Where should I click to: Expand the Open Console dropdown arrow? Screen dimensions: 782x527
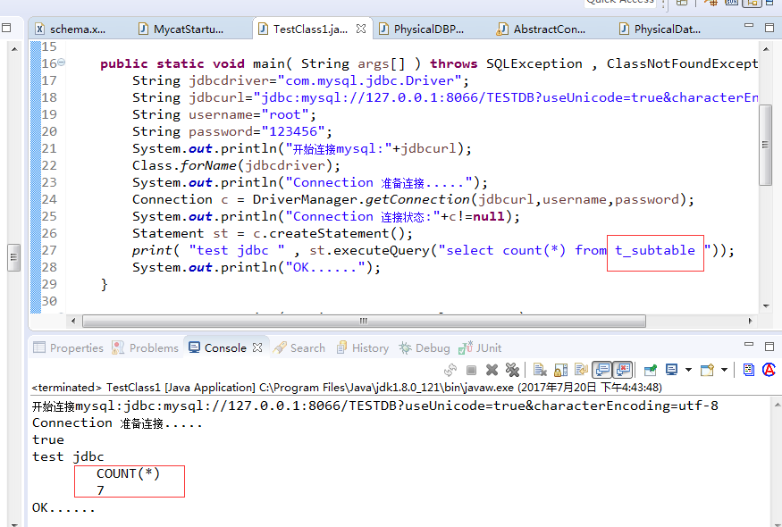point(724,370)
